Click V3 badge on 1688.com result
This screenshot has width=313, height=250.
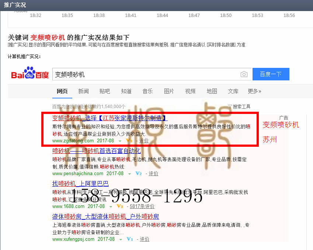point(120,206)
